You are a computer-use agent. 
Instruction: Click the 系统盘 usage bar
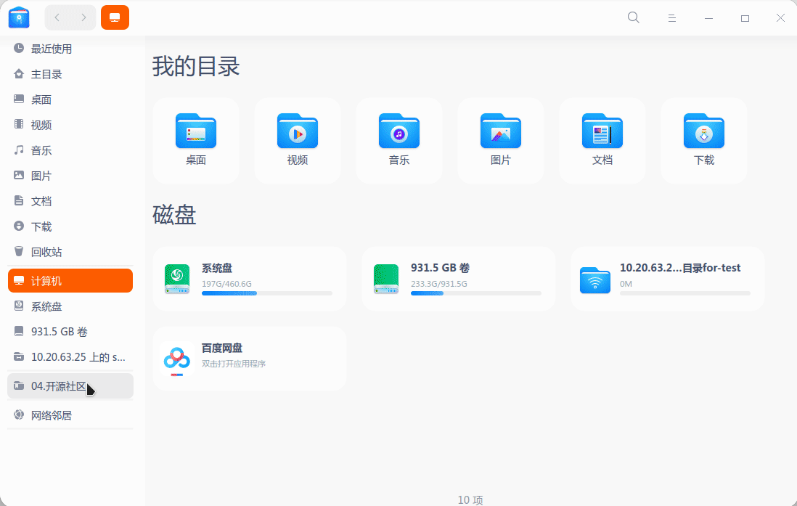267,293
